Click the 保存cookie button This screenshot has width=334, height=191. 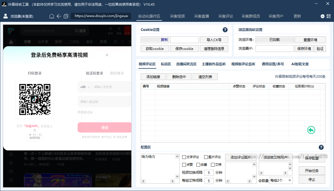tap(184, 49)
